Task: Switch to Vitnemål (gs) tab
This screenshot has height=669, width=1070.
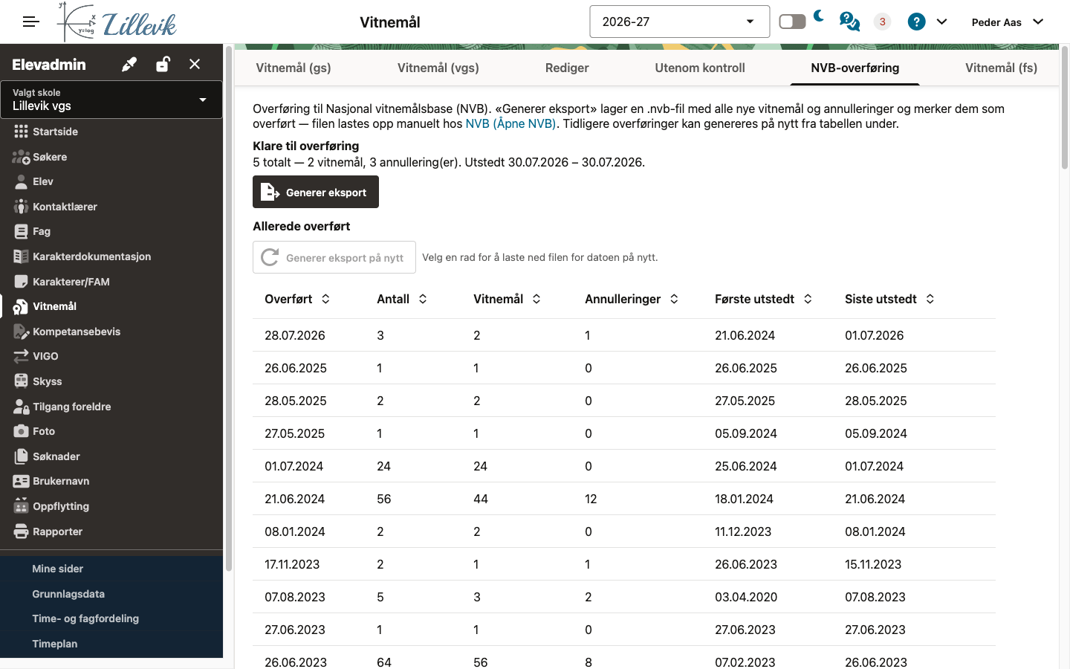Action: [x=294, y=68]
